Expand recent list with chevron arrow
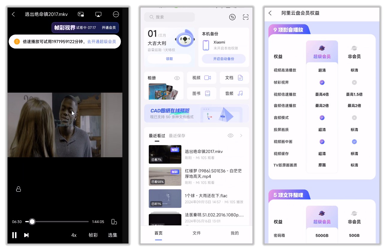The width and height of the screenshot is (387, 251). 241,136
